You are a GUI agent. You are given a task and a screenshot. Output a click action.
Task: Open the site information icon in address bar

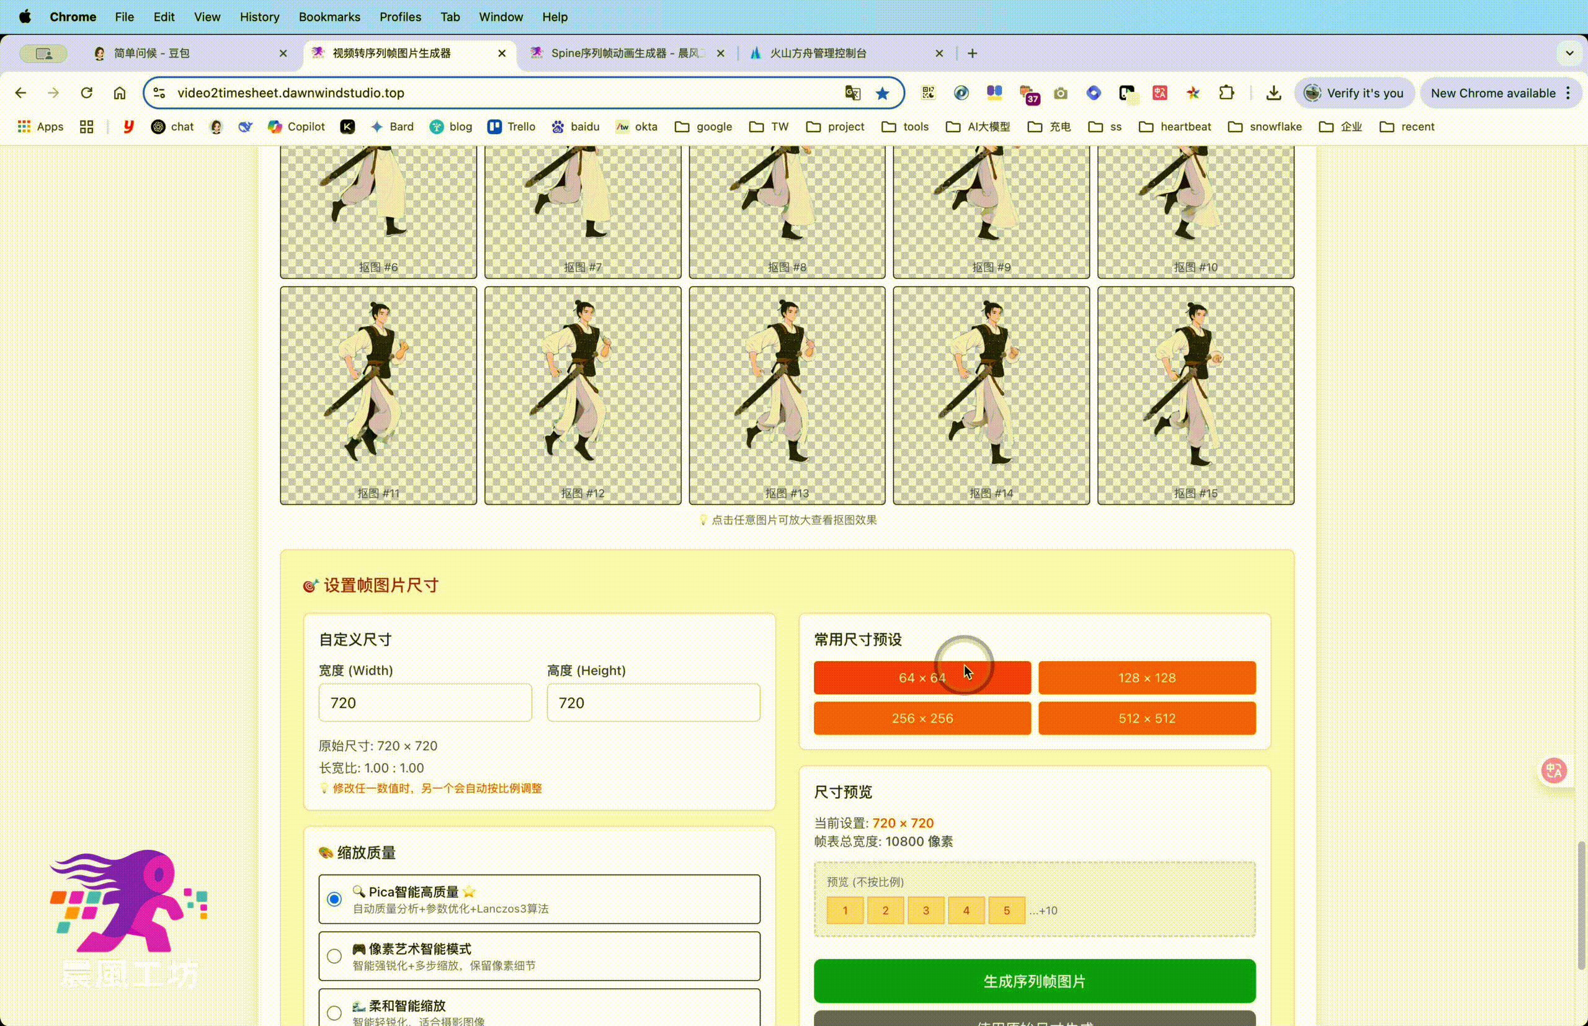tap(159, 92)
